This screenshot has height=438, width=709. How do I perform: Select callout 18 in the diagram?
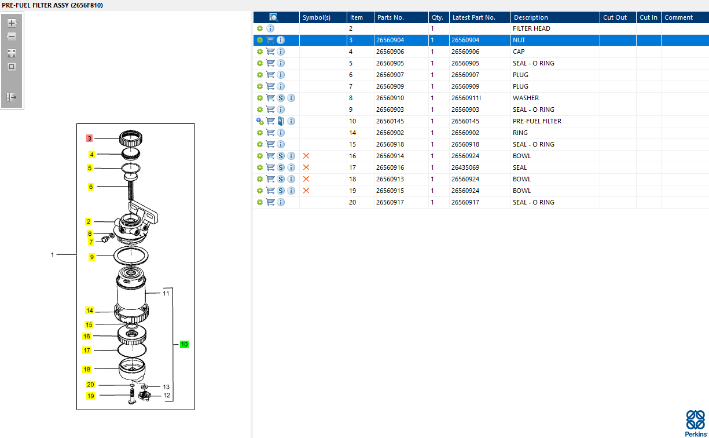tap(87, 369)
